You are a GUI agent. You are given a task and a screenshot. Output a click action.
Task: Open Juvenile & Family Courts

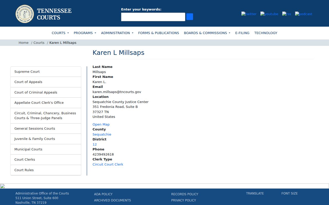[46, 139]
